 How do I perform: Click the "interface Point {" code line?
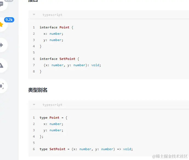tap(56, 27)
